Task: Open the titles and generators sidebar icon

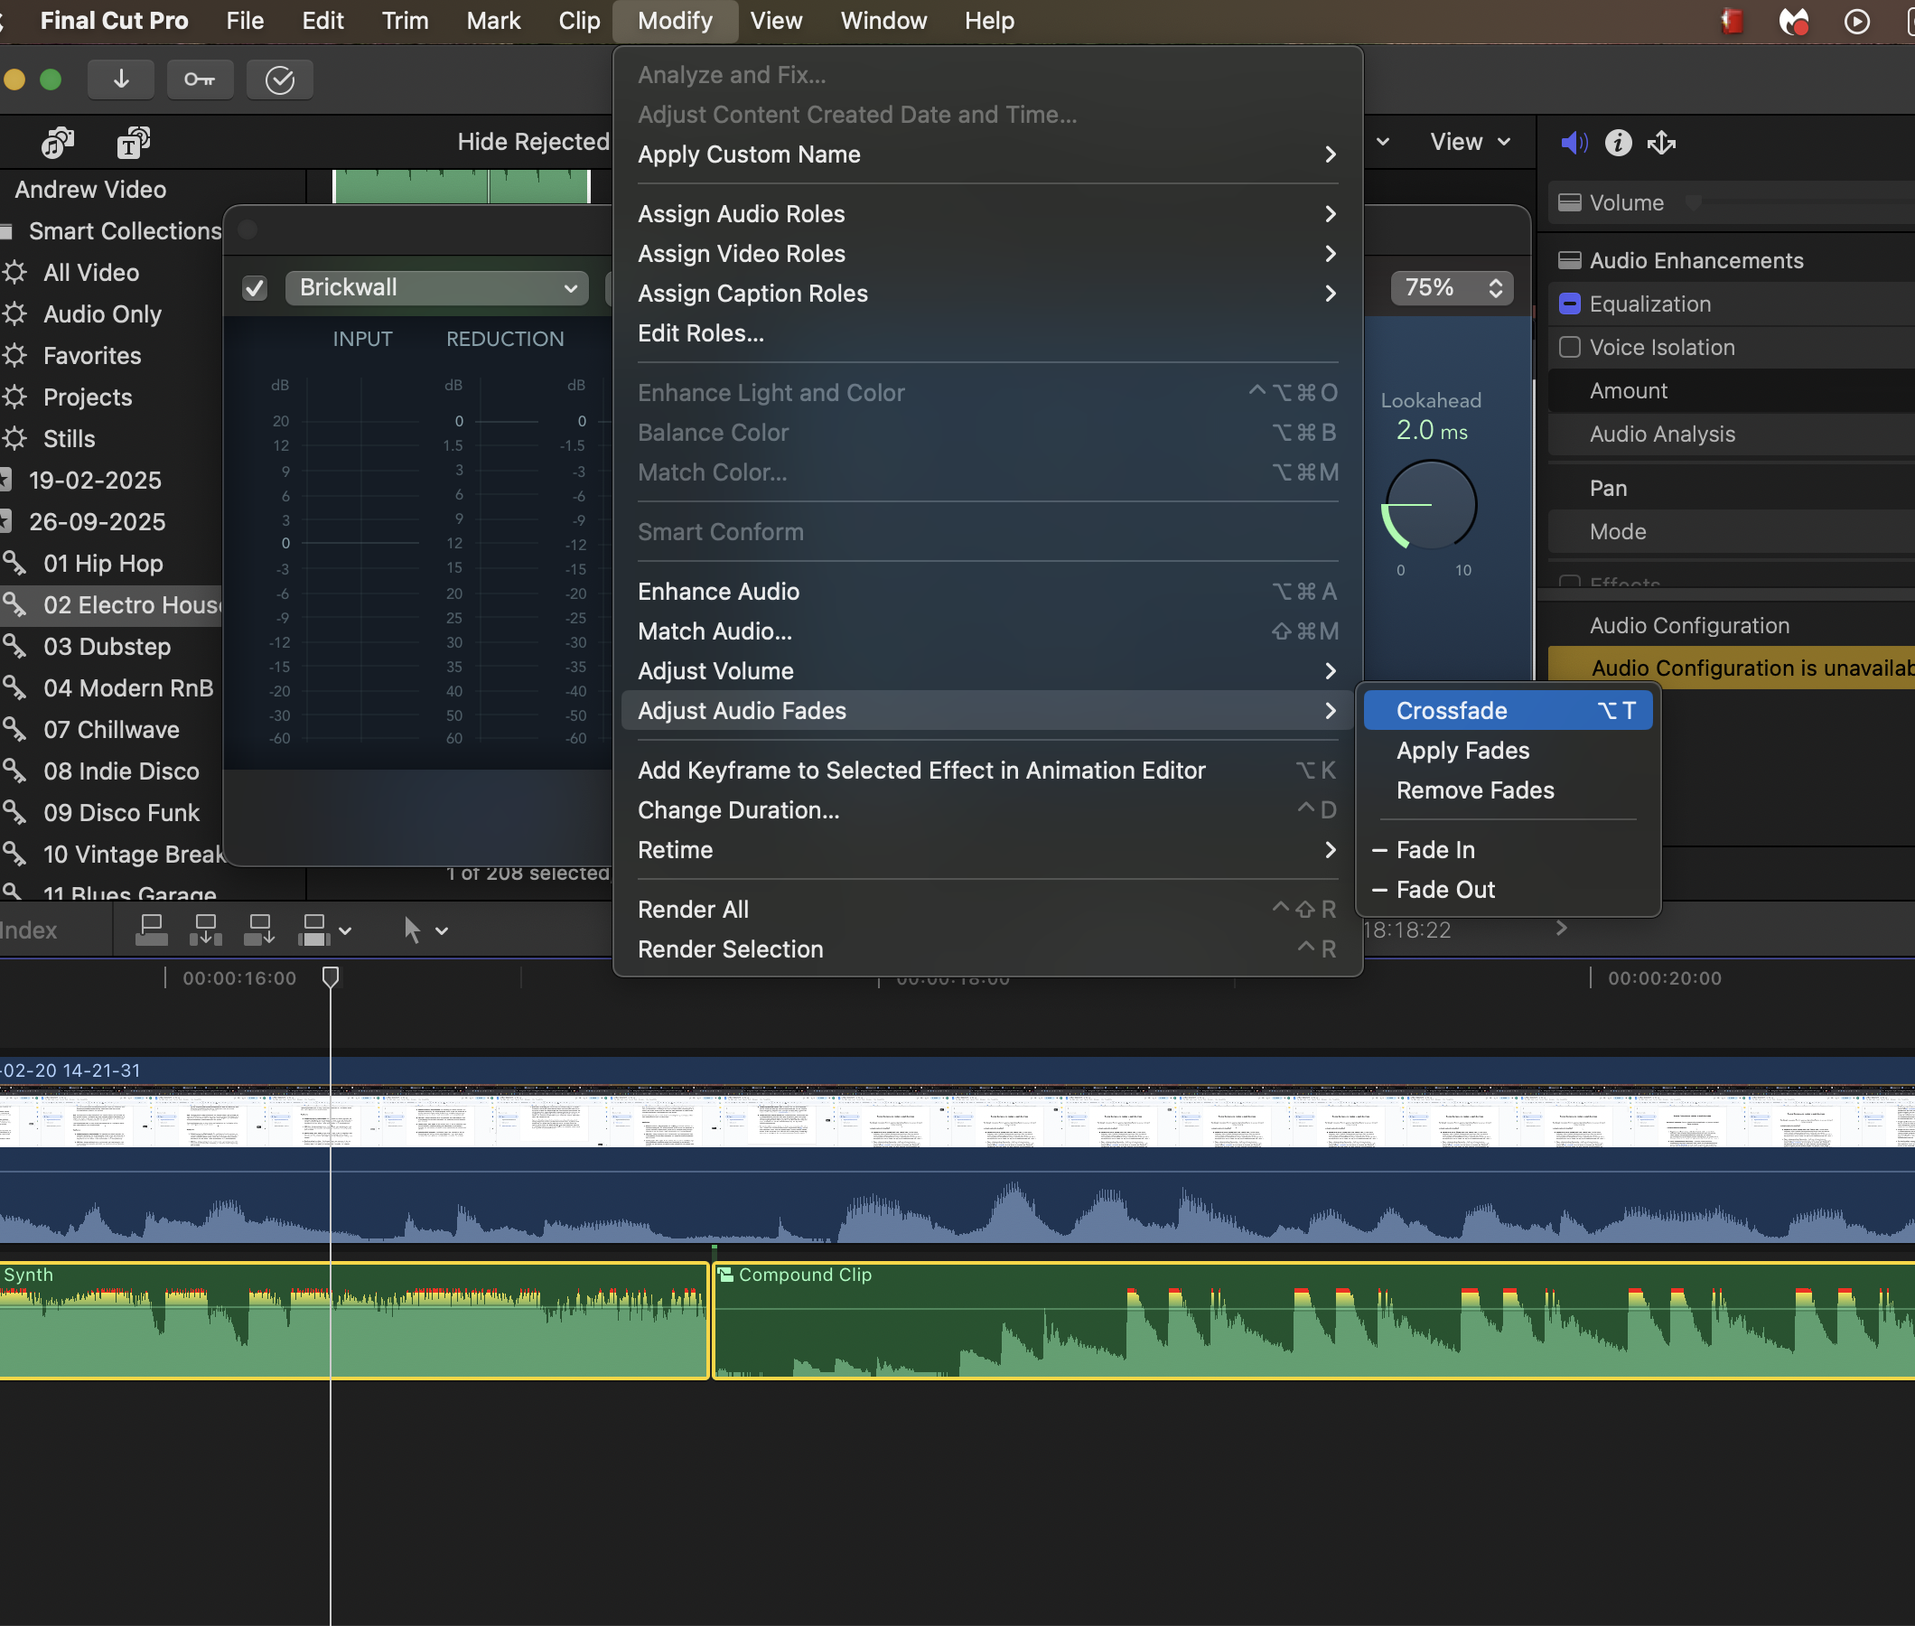Action: (134, 142)
